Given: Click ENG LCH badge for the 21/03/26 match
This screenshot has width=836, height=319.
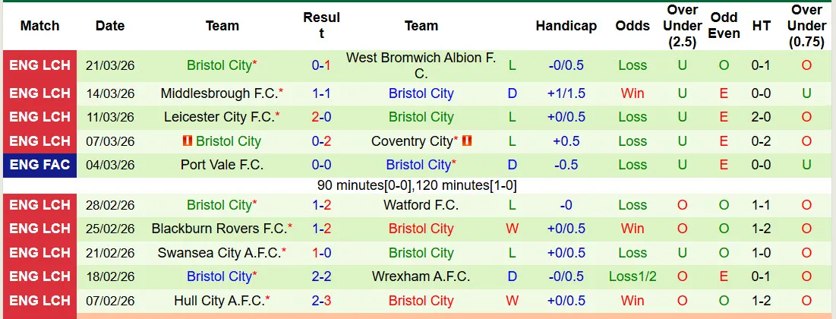Looking at the screenshot, I should click(39, 65).
